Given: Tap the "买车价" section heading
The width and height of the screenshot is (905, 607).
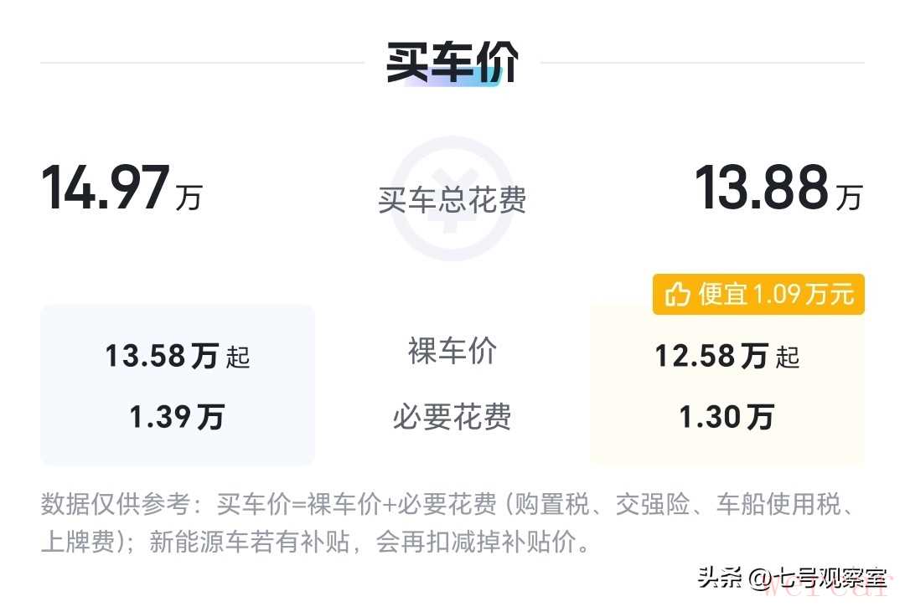Looking at the screenshot, I should (x=452, y=63).
